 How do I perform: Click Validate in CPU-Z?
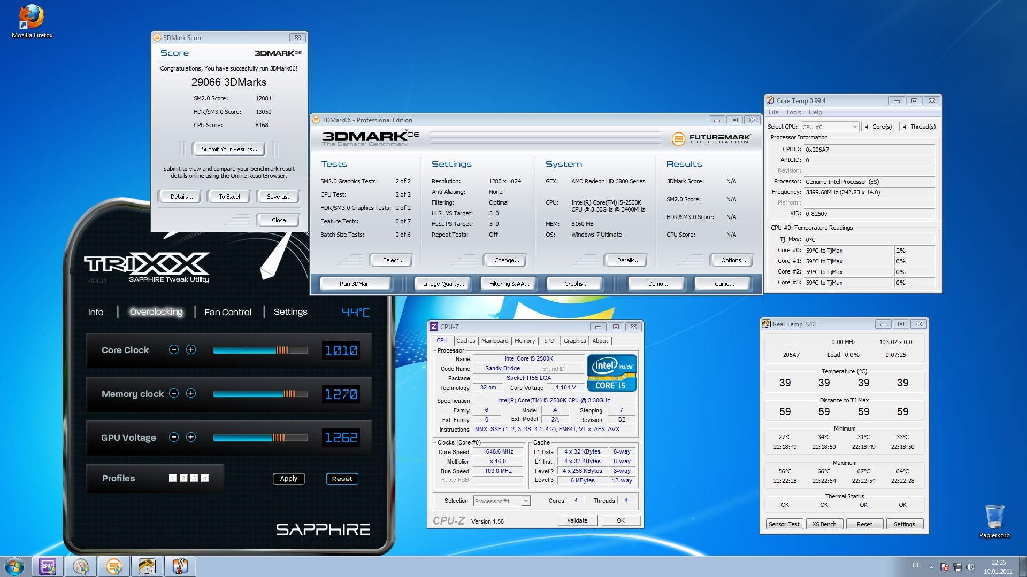[x=577, y=520]
